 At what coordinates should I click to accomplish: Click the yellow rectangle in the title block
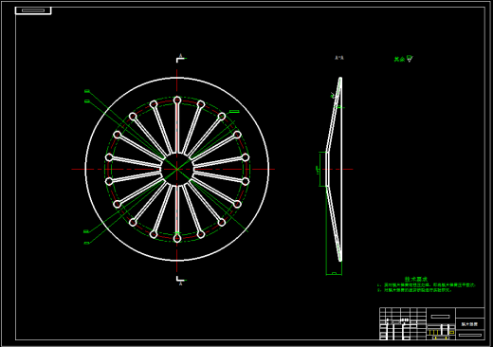pyautogui.click(x=451, y=332)
